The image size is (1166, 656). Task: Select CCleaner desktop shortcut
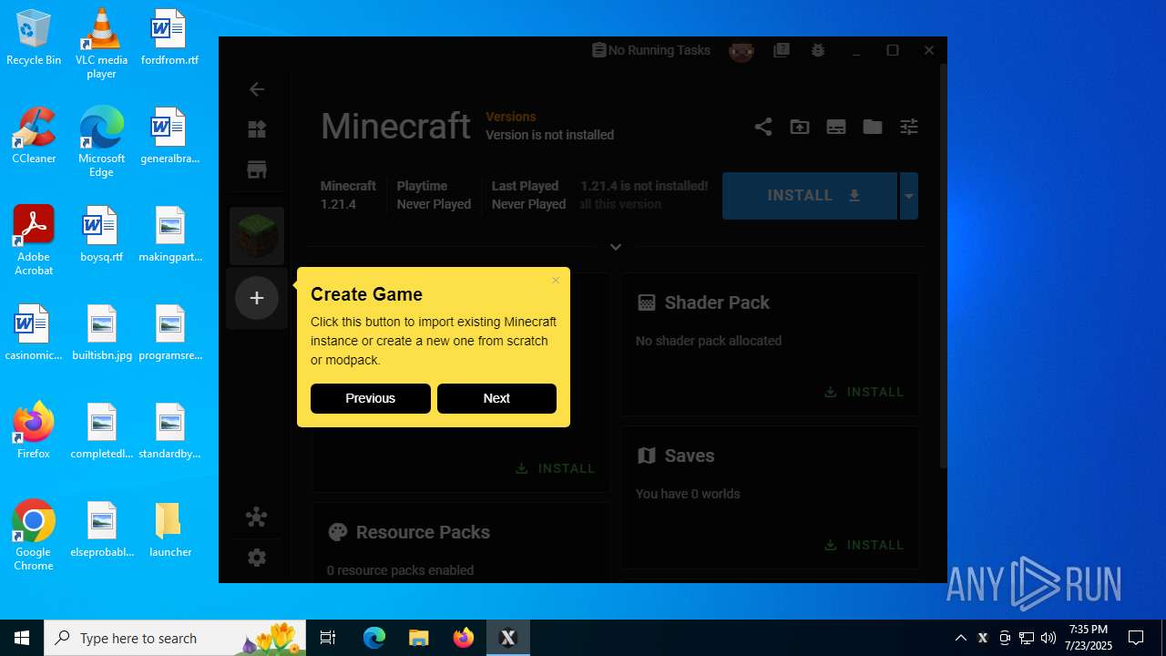click(34, 136)
